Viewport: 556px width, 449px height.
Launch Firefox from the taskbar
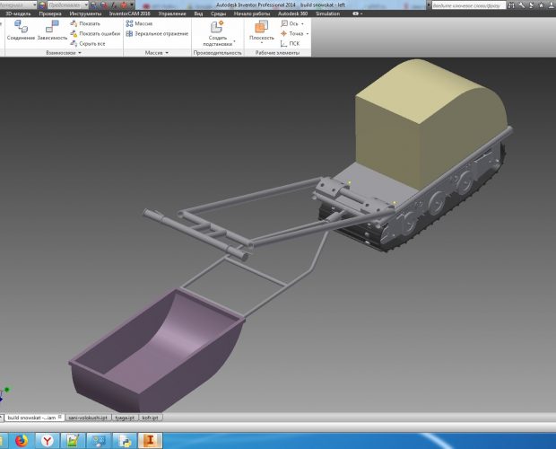22,439
